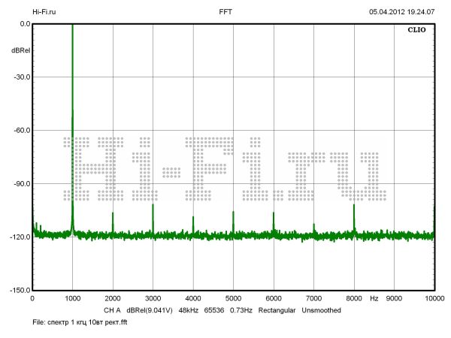Mark the small spike at 7000 Hz
The width and height of the screenshot is (451, 338).
pyautogui.click(x=313, y=228)
